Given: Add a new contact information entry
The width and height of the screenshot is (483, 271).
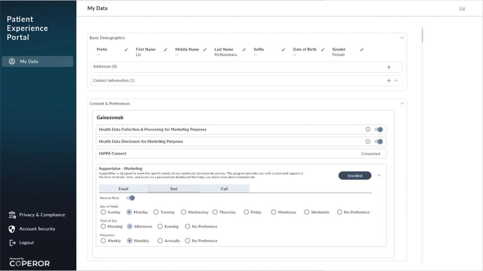Looking at the screenshot, I should point(388,81).
